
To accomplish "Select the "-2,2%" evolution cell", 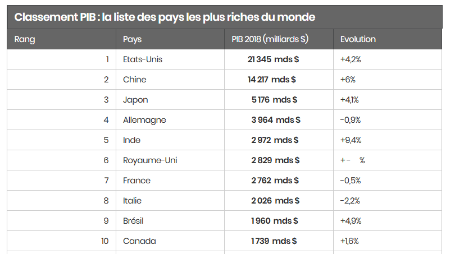I will click(350, 201).
